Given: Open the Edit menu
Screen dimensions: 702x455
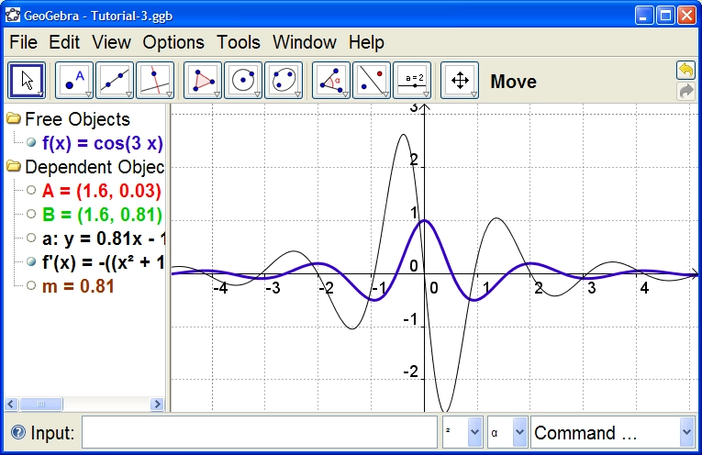Looking at the screenshot, I should click(x=64, y=42).
